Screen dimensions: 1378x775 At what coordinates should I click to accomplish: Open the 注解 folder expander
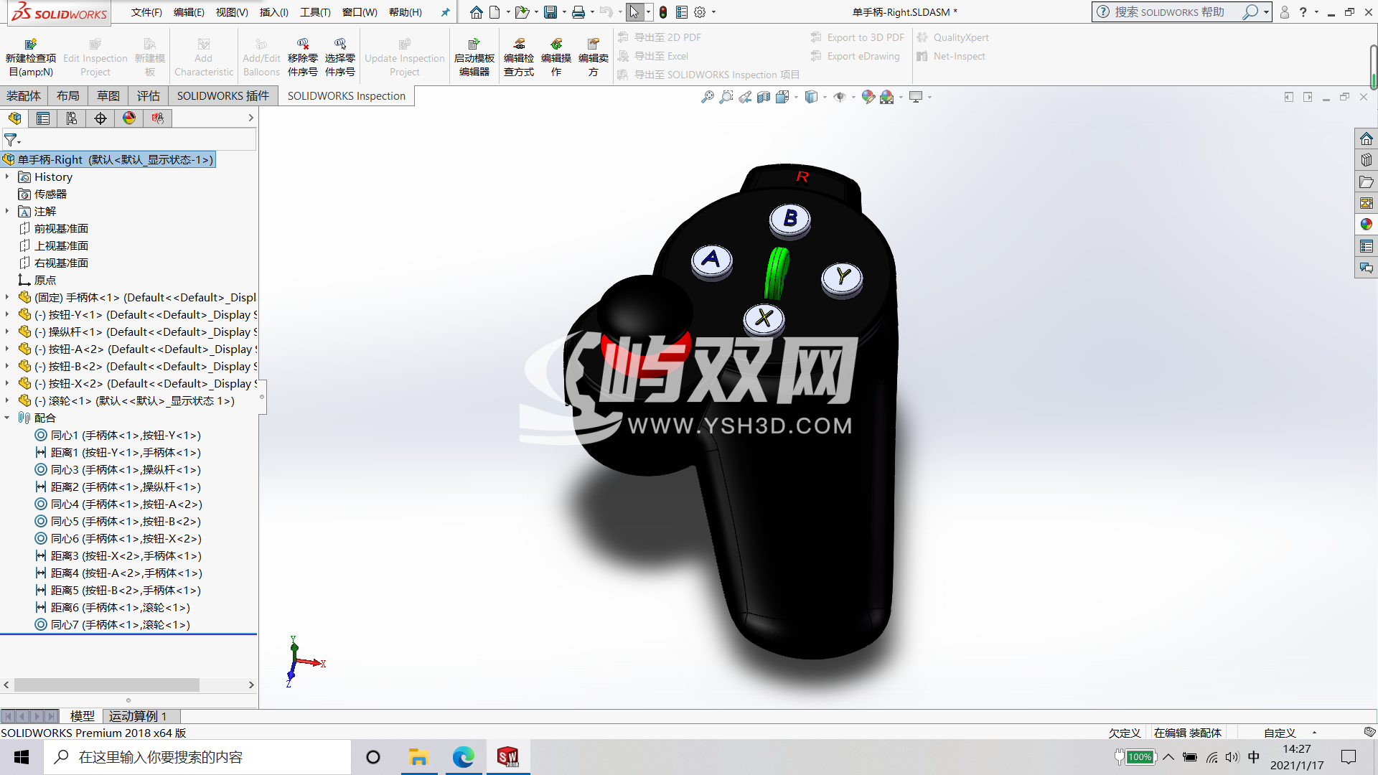(7, 211)
